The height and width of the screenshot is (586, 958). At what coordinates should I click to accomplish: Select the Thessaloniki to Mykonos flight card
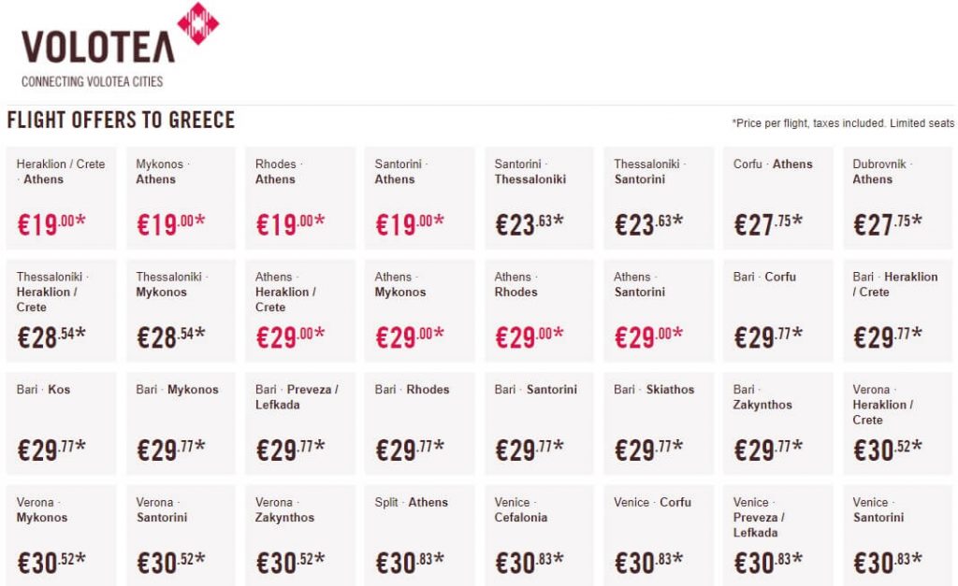[x=181, y=310]
